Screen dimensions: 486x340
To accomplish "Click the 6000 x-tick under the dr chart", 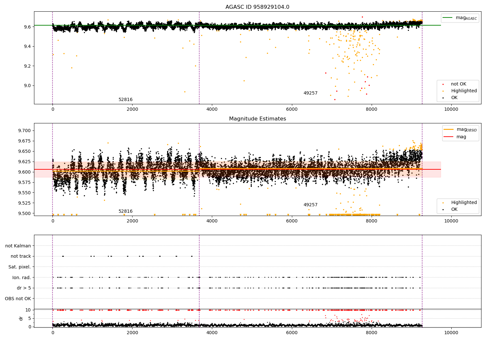I will coord(292,333).
